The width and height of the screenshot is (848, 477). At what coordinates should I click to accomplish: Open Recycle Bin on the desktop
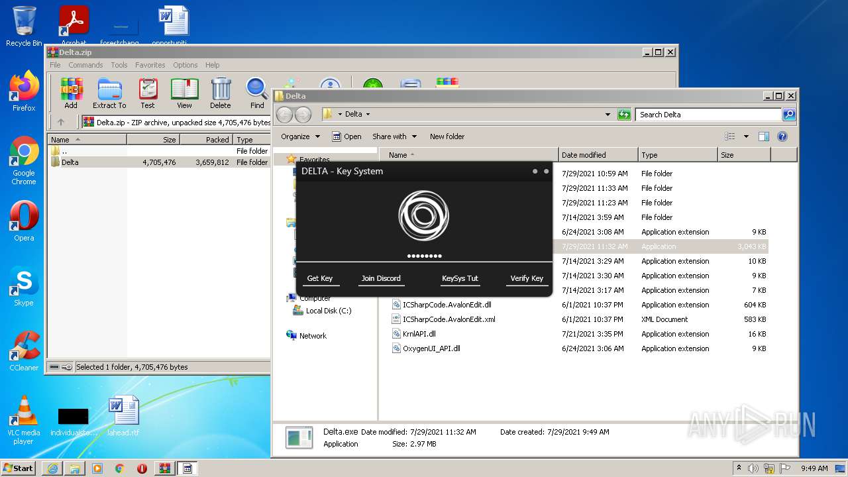[24, 26]
